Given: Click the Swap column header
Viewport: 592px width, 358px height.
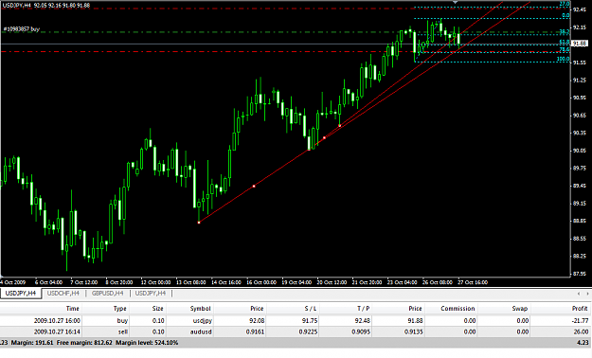Looking at the screenshot, I should 520,309.
